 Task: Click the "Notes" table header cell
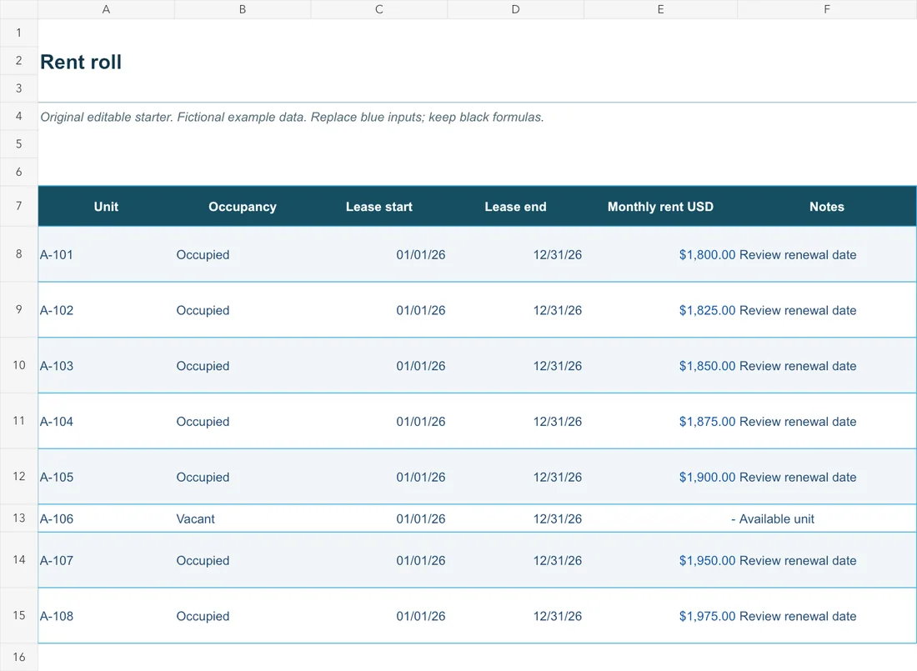827,207
